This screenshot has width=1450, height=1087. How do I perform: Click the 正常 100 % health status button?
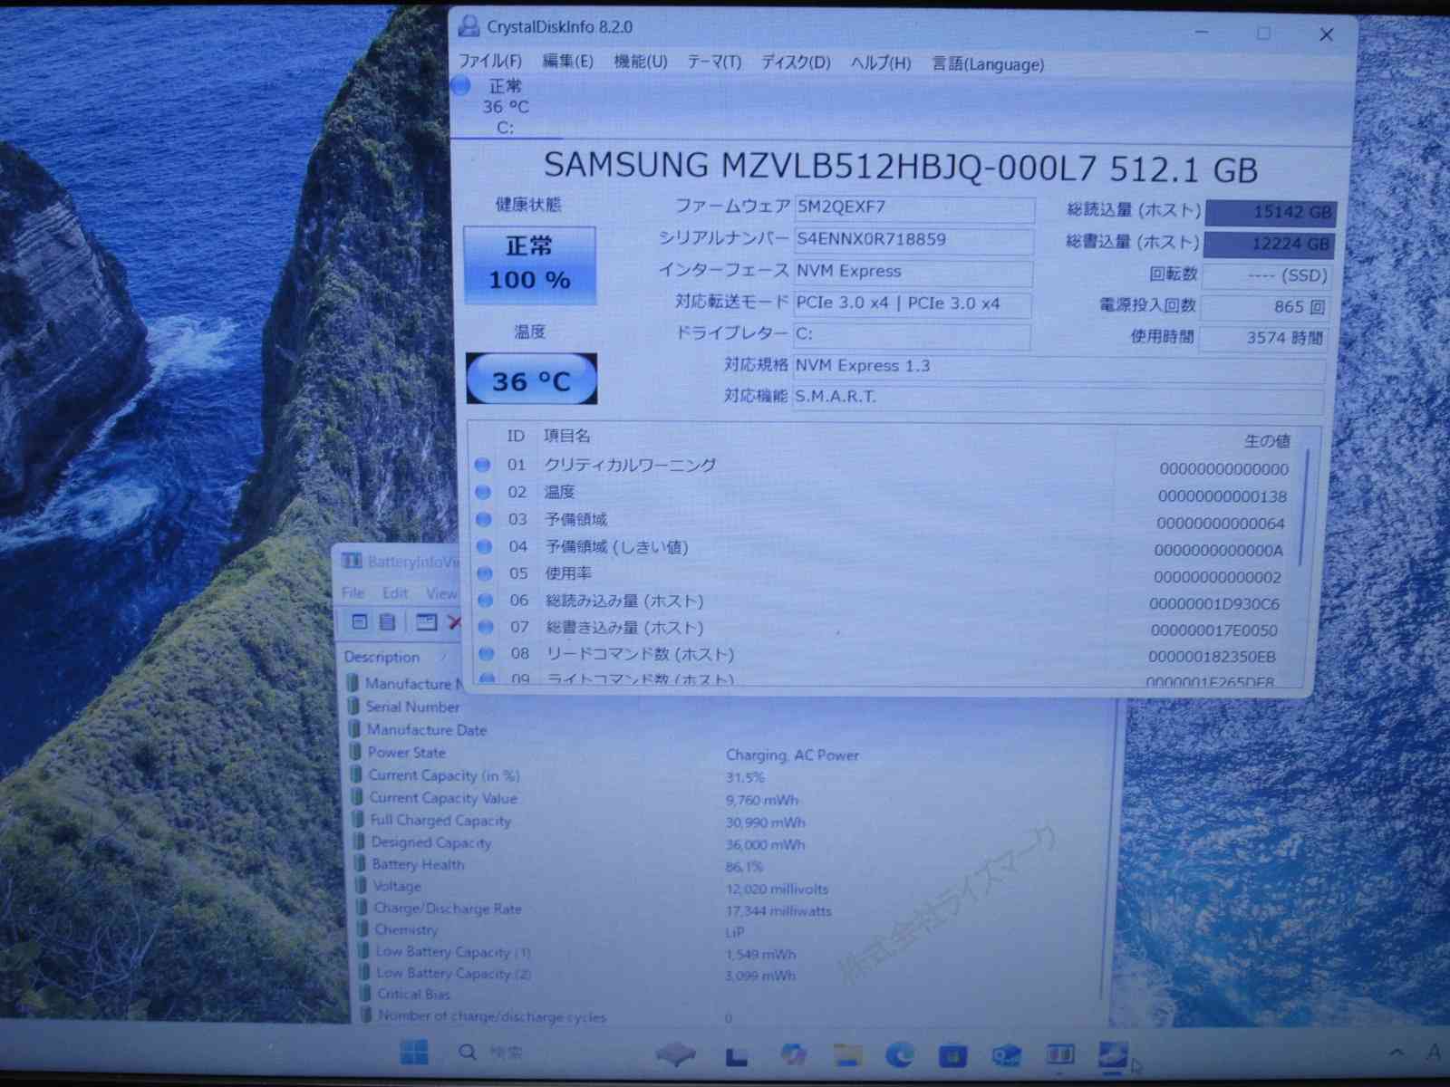[x=530, y=265]
